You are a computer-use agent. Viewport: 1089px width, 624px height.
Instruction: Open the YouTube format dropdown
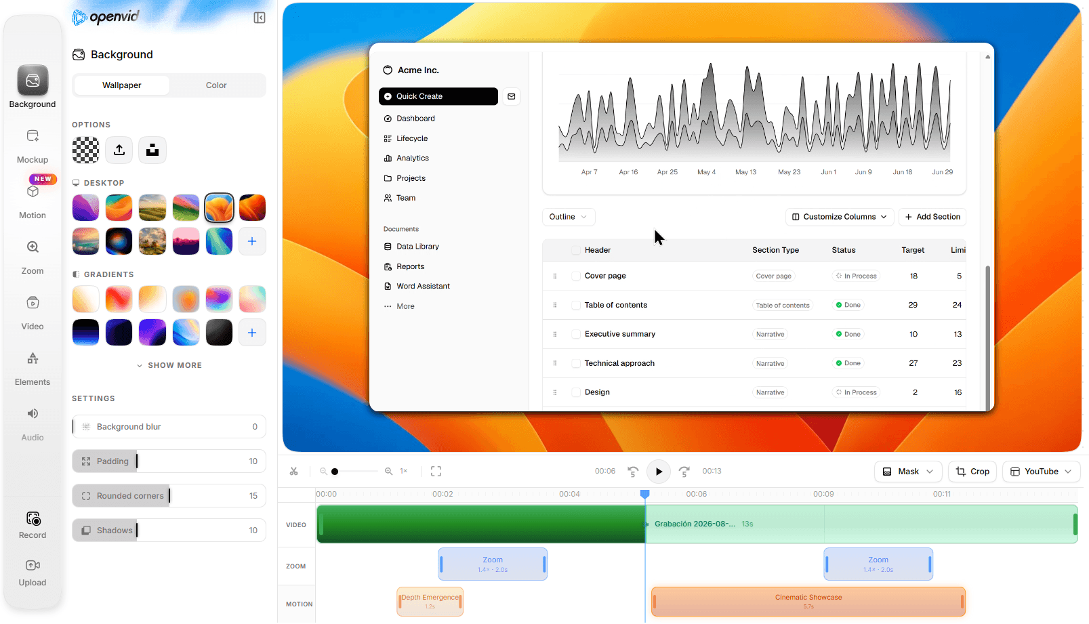(x=1041, y=472)
